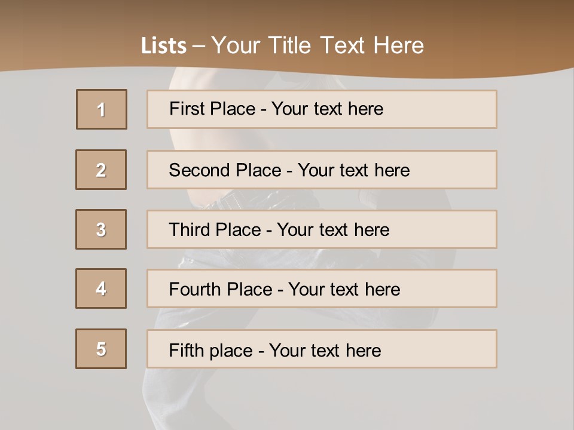The image size is (574, 430).
Task: Click the slide title 'Lists – Your Title Text Here'
Action: point(282,45)
